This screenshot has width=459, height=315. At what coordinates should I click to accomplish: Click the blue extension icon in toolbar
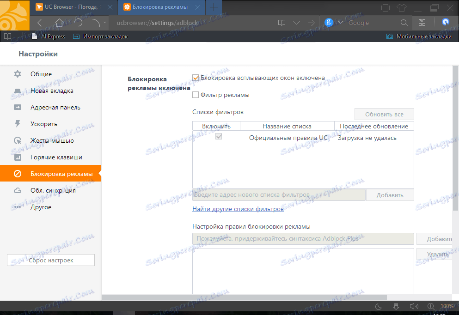(446, 22)
